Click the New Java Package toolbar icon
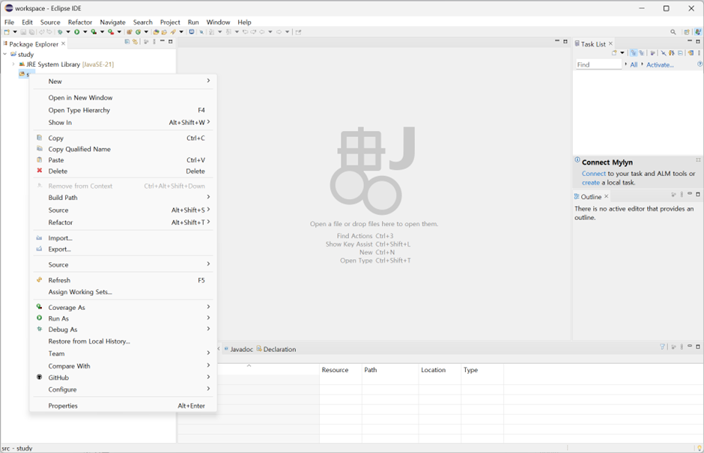This screenshot has height=453, width=704. point(130,32)
